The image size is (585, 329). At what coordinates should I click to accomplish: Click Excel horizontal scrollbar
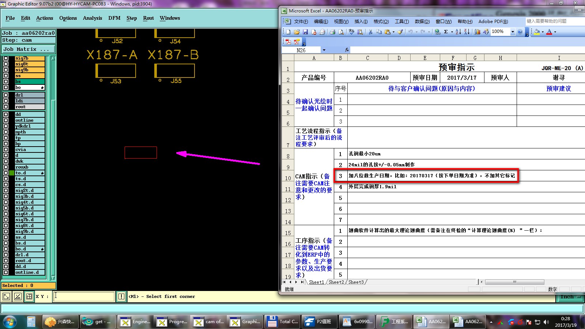coord(515,282)
